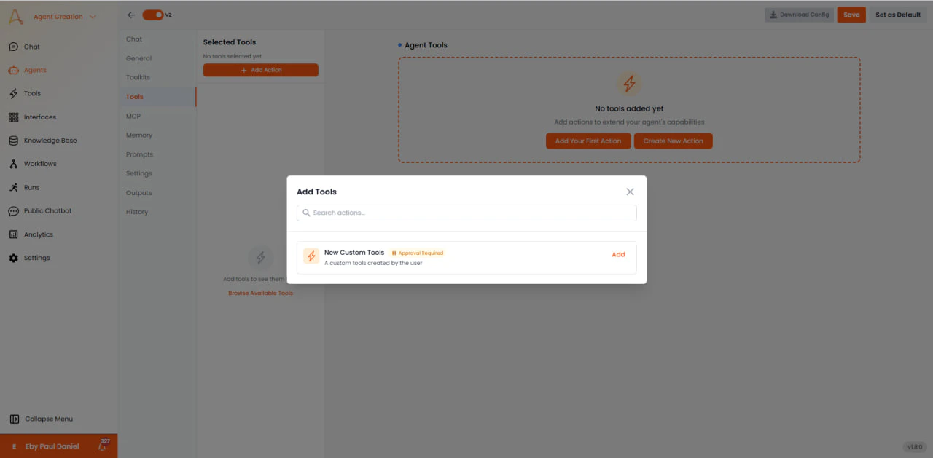This screenshot has width=933, height=458.
Task: Add the New Custom Tools action
Action: pyautogui.click(x=618, y=254)
